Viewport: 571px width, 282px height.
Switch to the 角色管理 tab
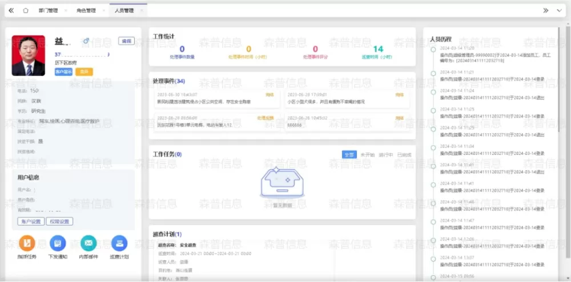86,10
